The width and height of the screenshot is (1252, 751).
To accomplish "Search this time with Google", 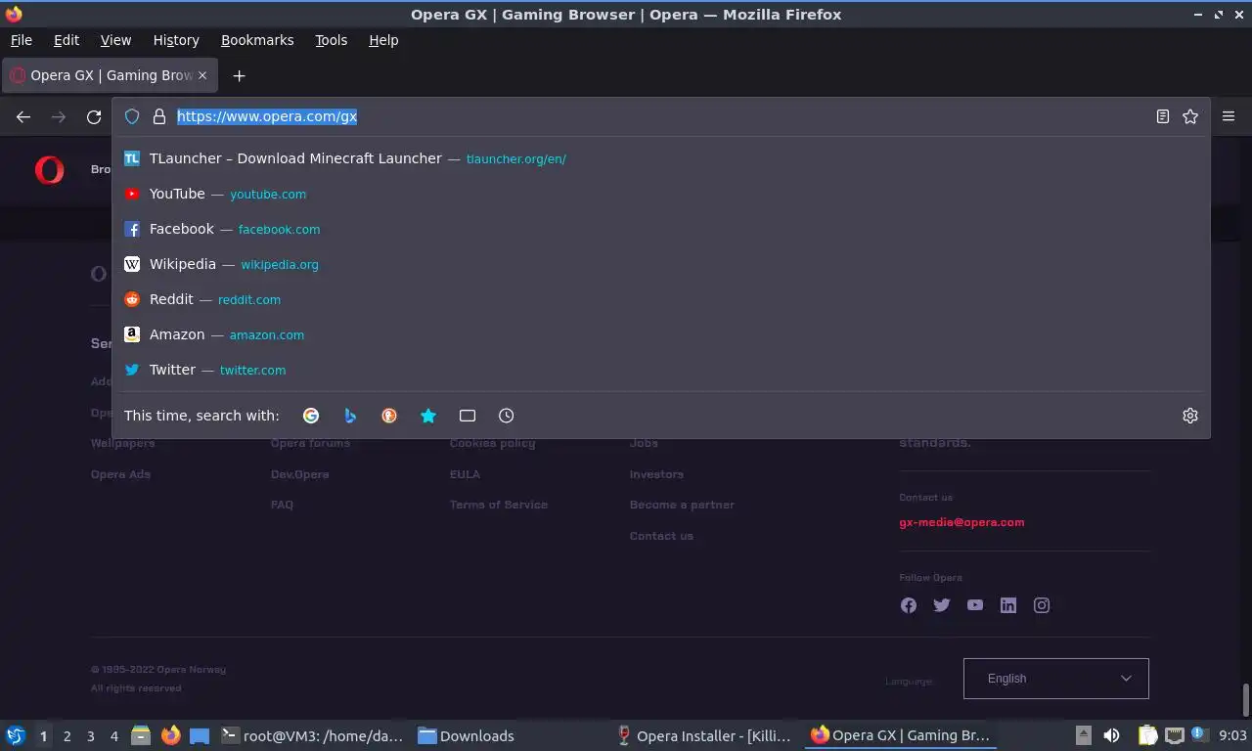I will (x=311, y=416).
